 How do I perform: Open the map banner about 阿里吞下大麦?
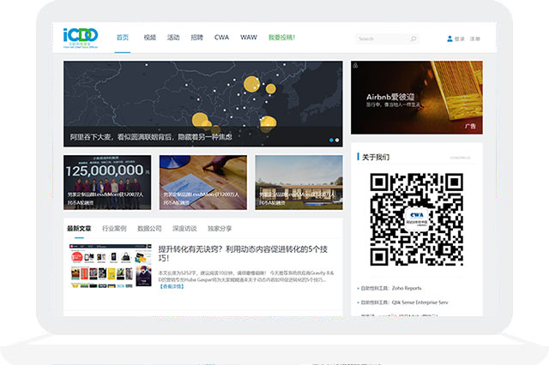tap(203, 104)
